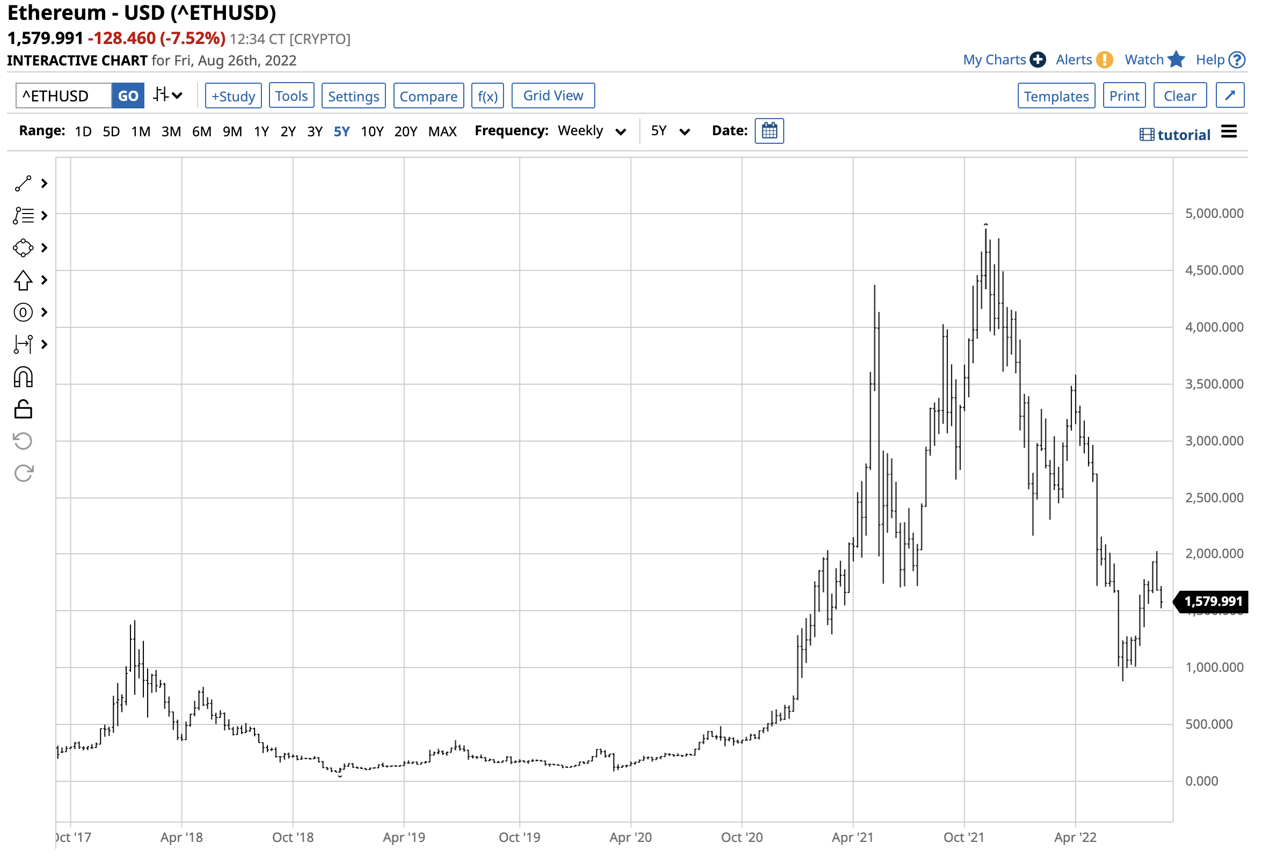Click the My Charts plus icon
Viewport: 1284px width, 865px height.
tap(1038, 60)
